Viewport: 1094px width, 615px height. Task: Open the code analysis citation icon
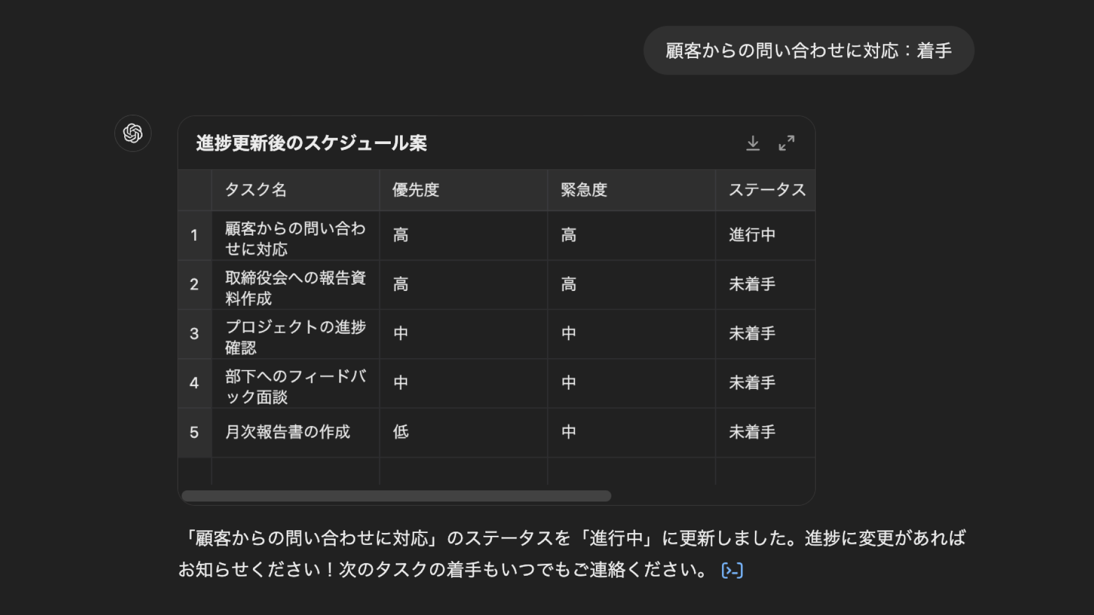[732, 570]
